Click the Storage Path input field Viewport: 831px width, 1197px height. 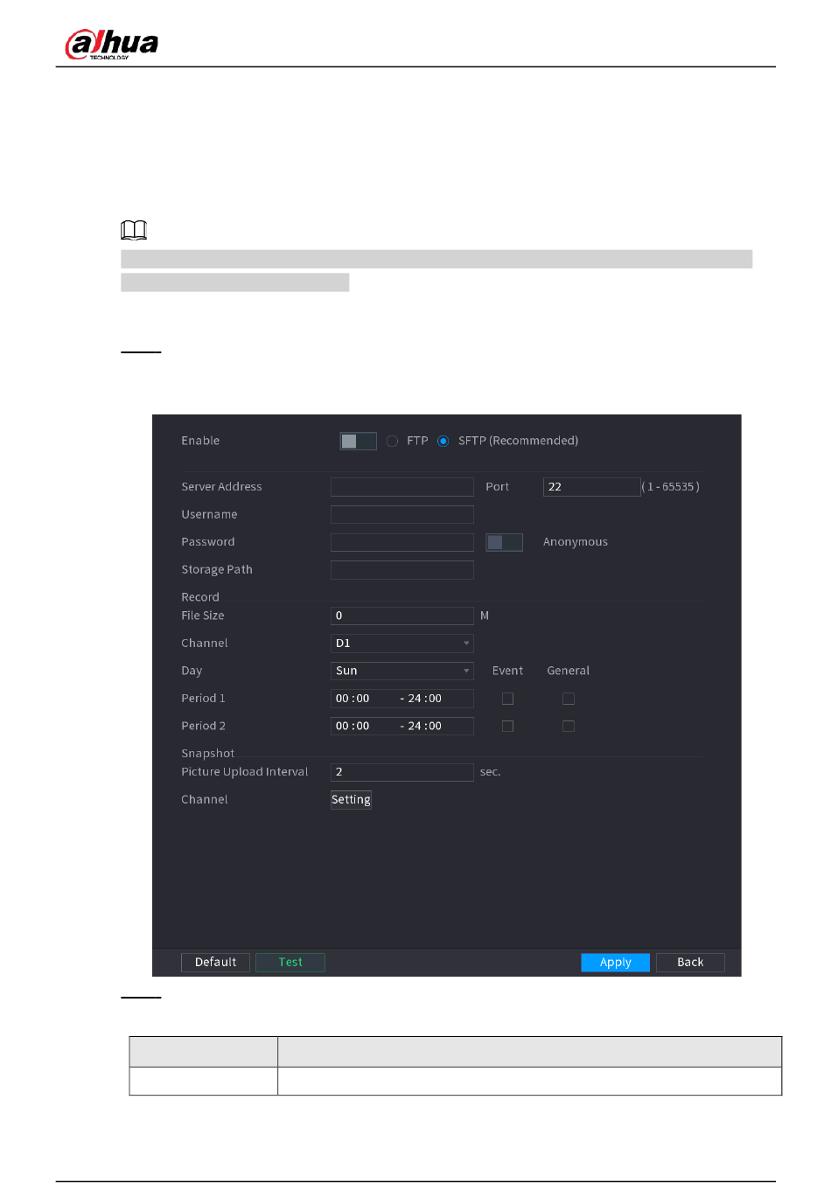click(402, 570)
